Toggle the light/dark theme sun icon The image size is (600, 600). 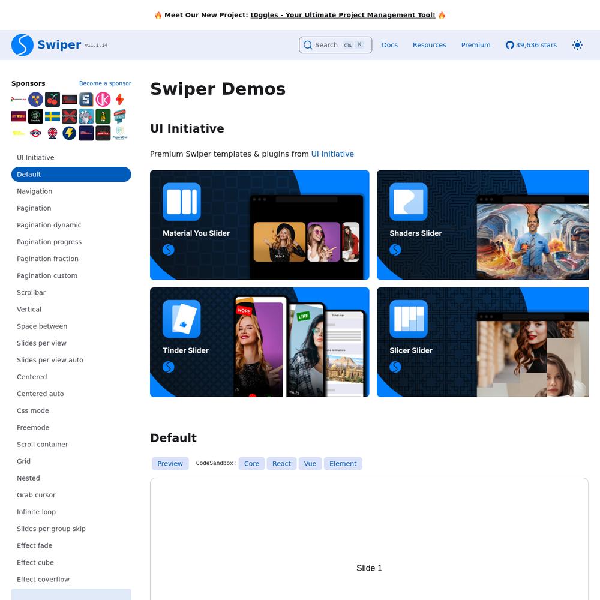[577, 45]
